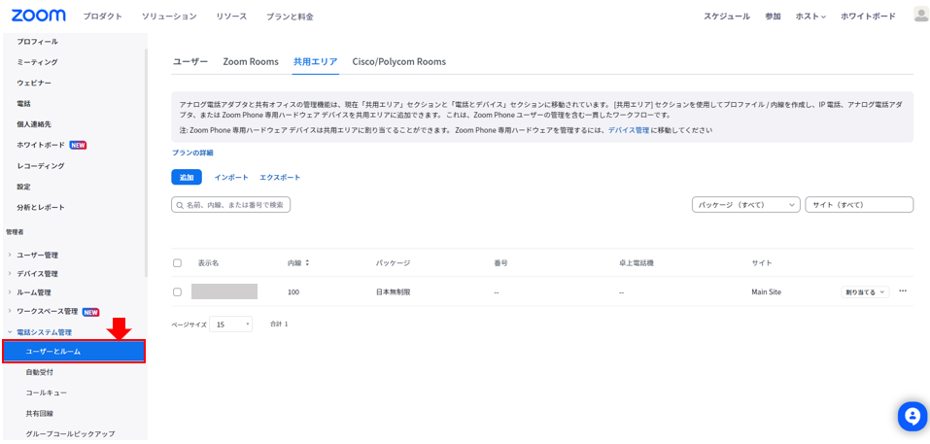The height and width of the screenshot is (444, 930).
Task: Open the サイト（すべて） dropdown
Action: point(859,205)
